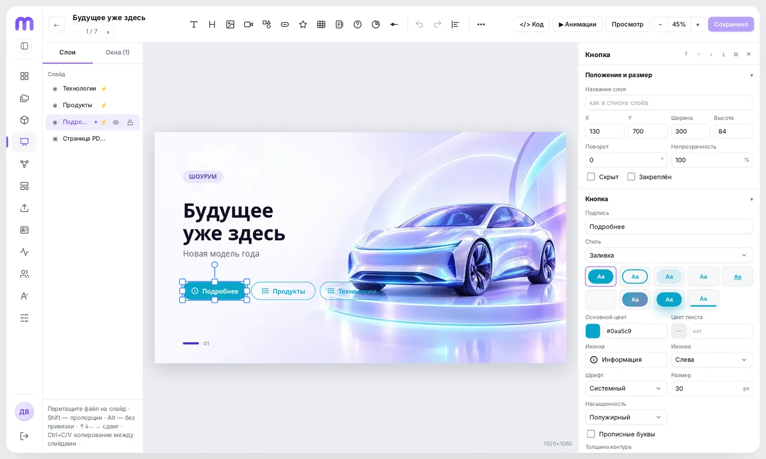Check the Закреплён checkbox

point(631,177)
